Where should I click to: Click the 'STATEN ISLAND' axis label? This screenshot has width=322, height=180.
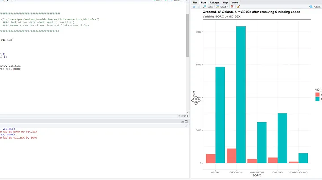tap(298, 172)
